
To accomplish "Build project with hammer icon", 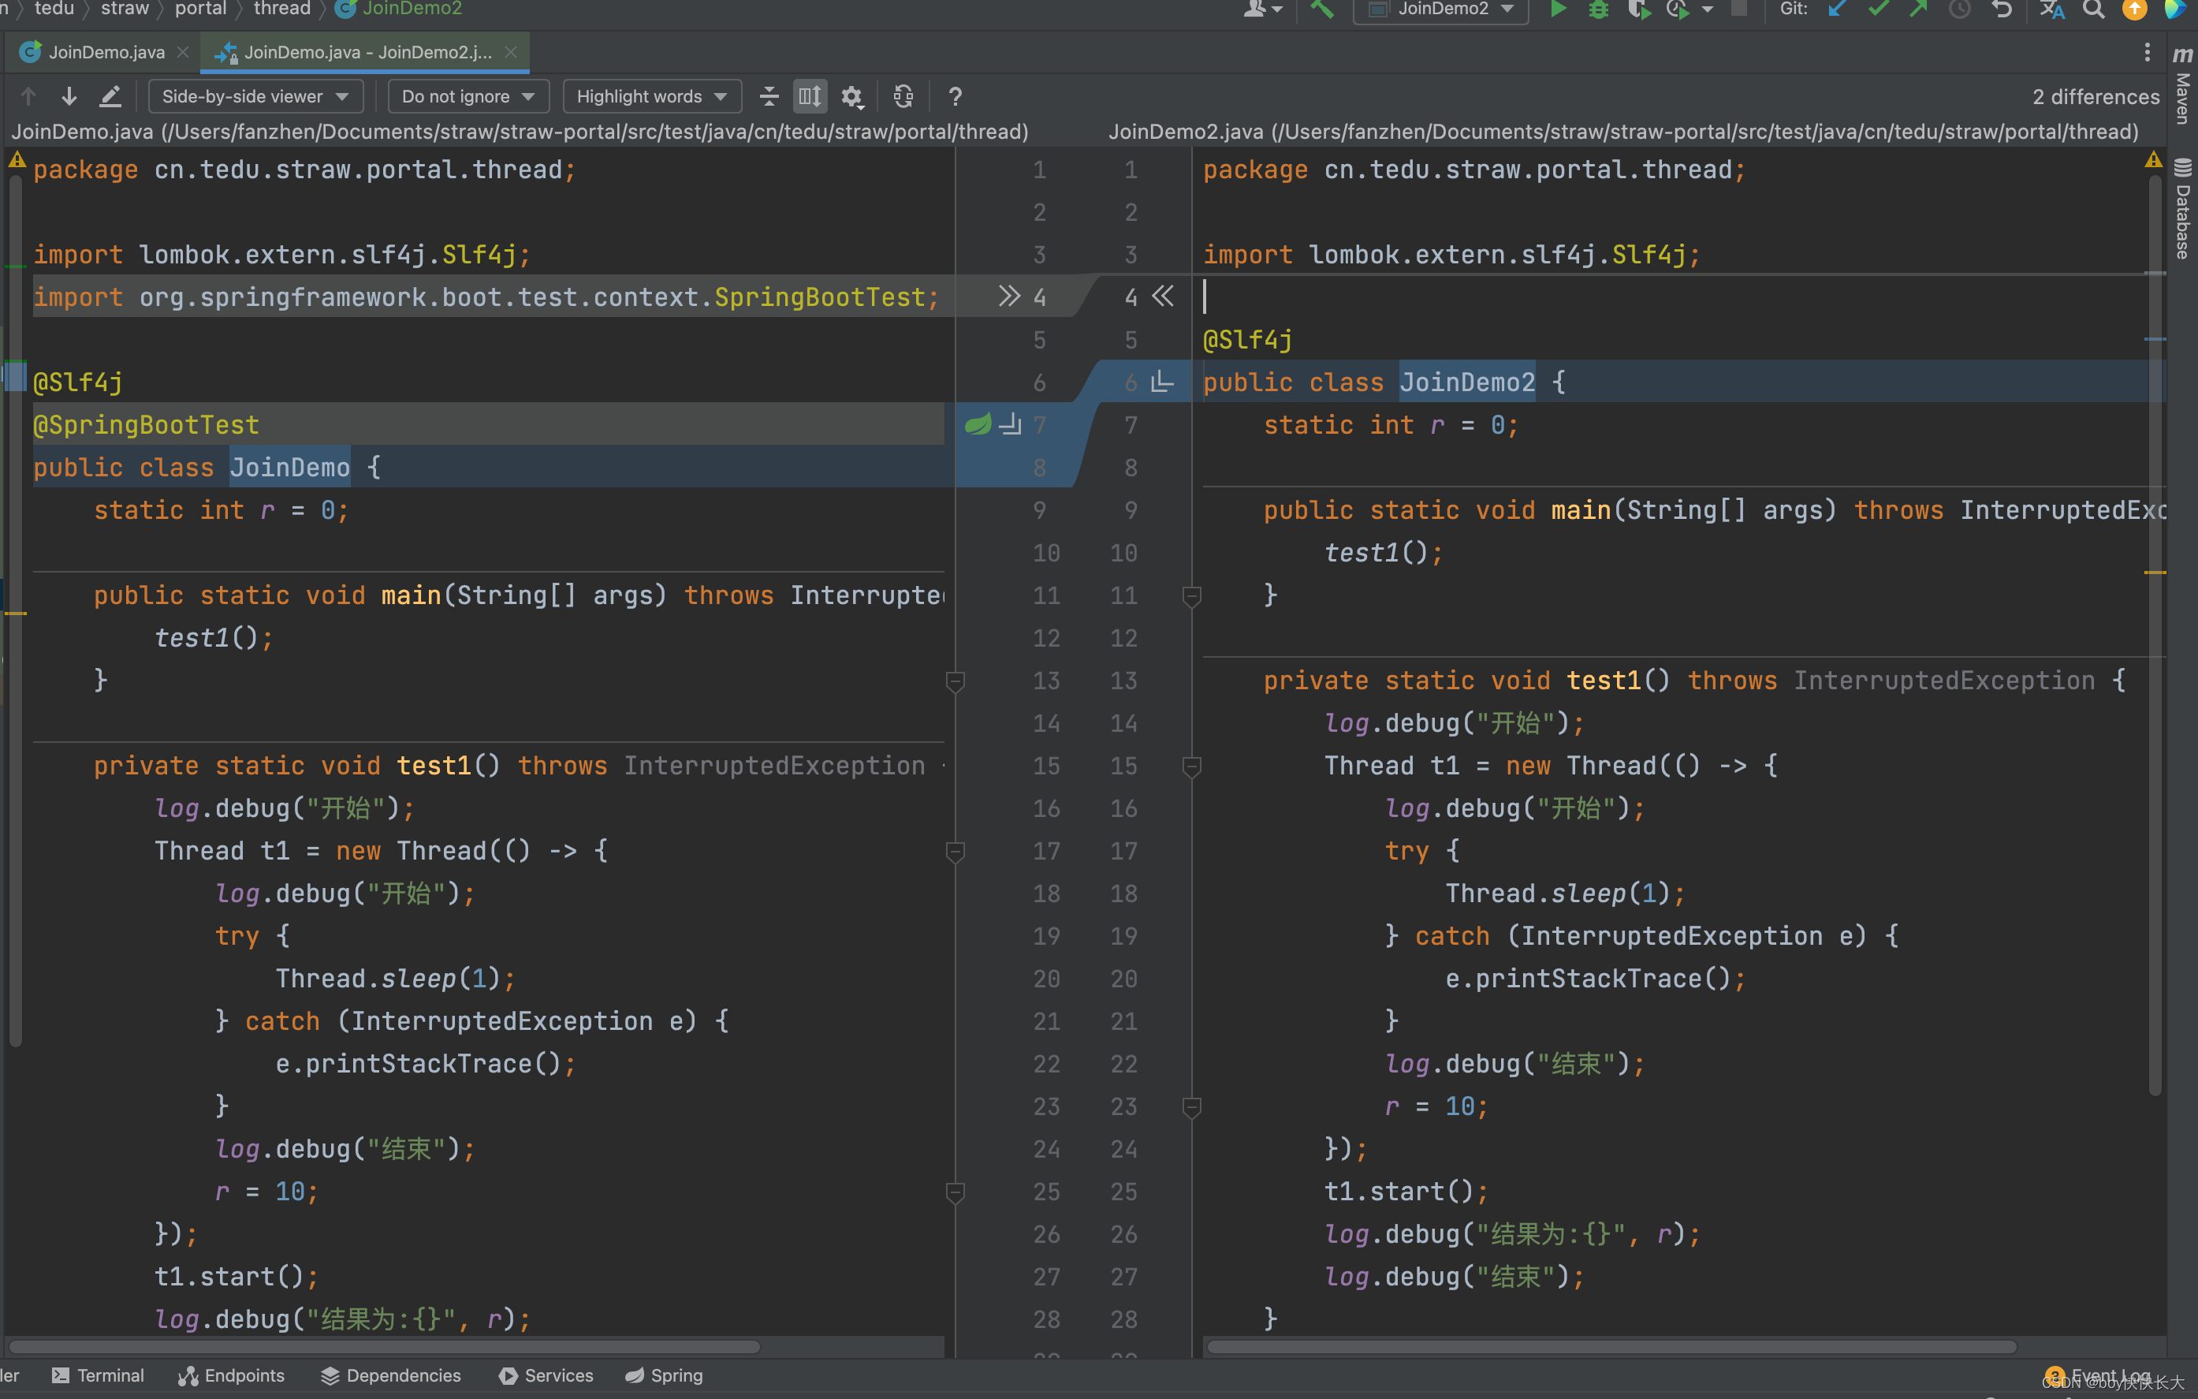I will click(1322, 10).
